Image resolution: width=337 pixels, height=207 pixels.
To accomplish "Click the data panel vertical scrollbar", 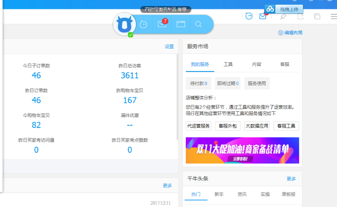I will click(177, 97).
